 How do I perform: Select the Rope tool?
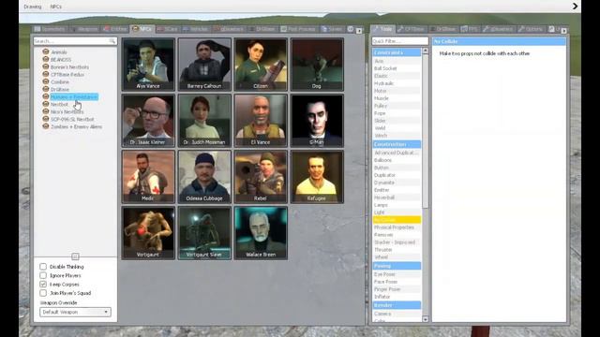click(397, 113)
